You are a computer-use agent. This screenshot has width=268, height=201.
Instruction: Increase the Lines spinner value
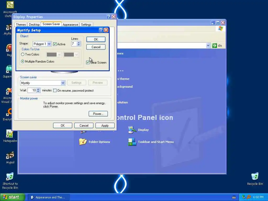79,43
